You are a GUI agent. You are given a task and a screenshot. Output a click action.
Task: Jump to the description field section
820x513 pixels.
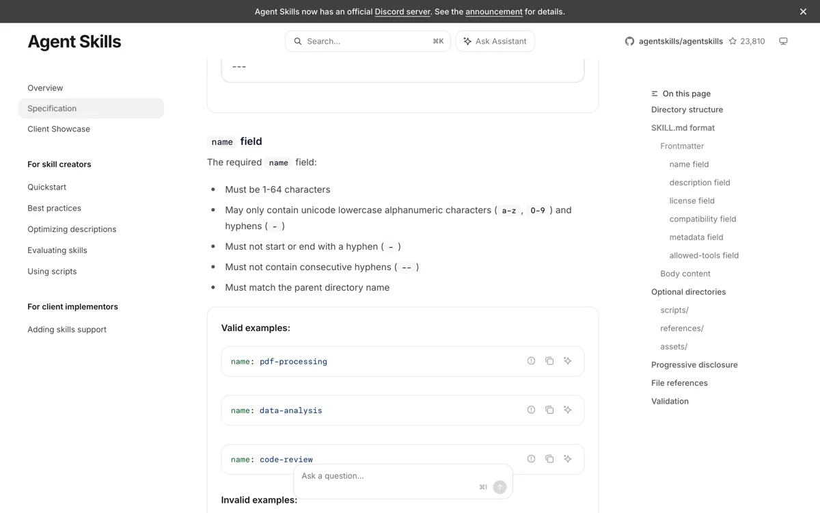[700, 183]
